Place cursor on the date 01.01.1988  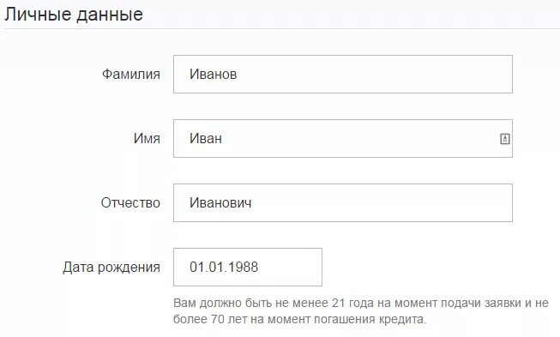coord(224,267)
